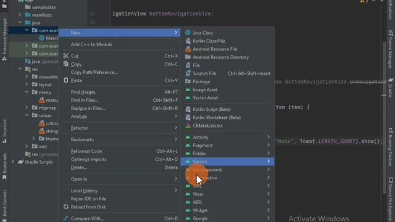
Task: Select the New menu entry
Action: [119, 33]
